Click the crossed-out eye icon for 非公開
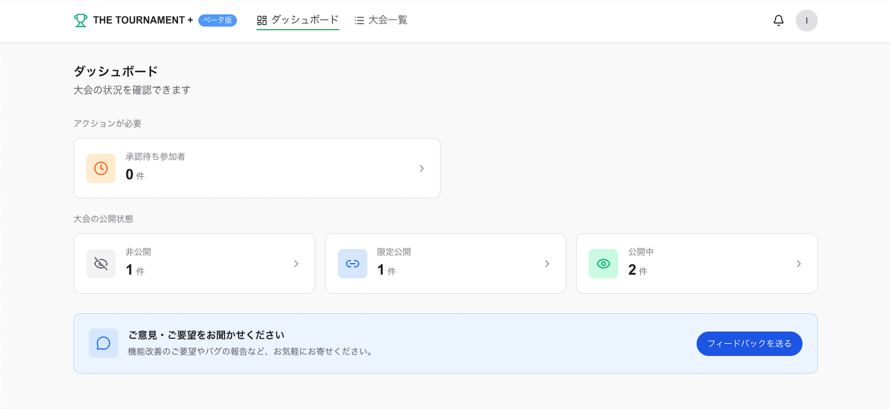This screenshot has width=890, height=409. pos(101,264)
